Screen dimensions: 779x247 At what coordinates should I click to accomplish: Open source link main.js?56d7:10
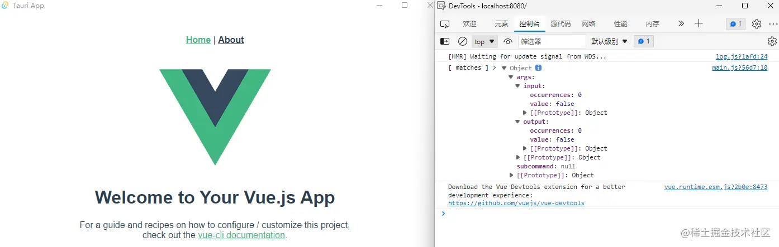(x=739, y=68)
